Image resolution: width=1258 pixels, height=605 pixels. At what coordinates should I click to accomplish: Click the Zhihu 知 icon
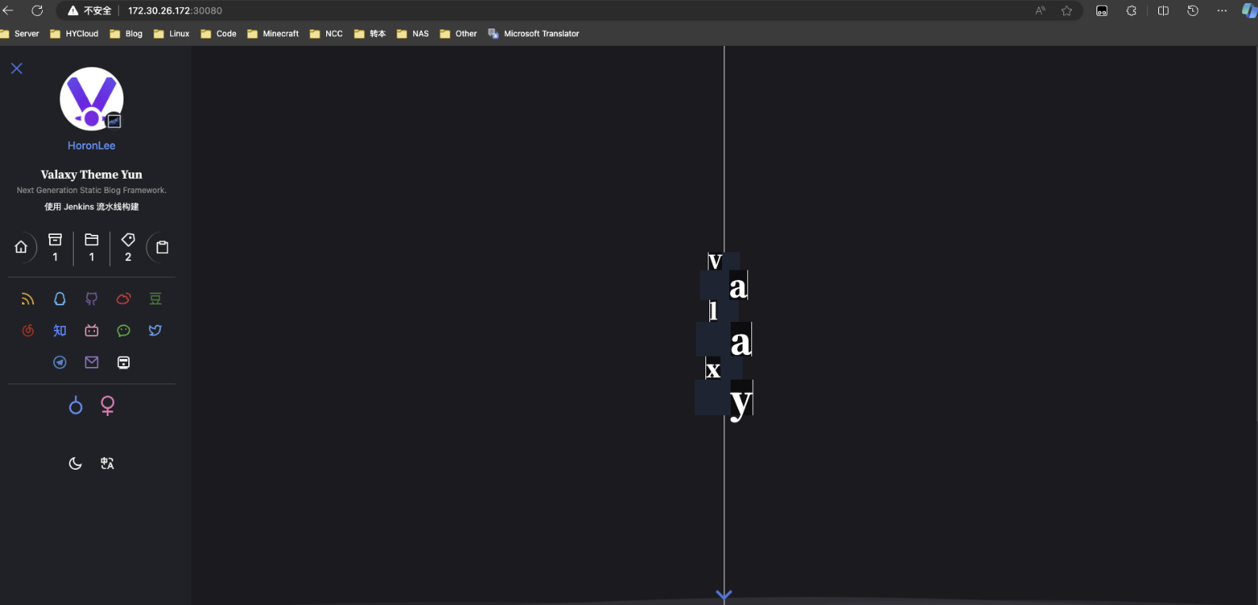click(x=59, y=331)
